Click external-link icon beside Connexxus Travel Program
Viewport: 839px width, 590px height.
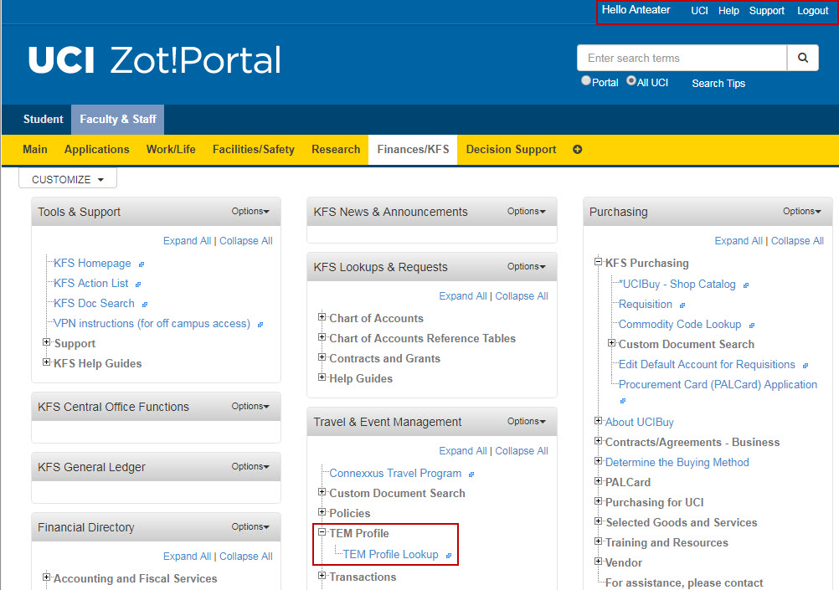(x=471, y=475)
